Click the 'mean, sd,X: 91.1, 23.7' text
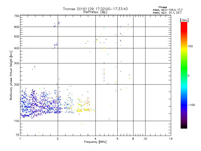 (x=167, y=13)
